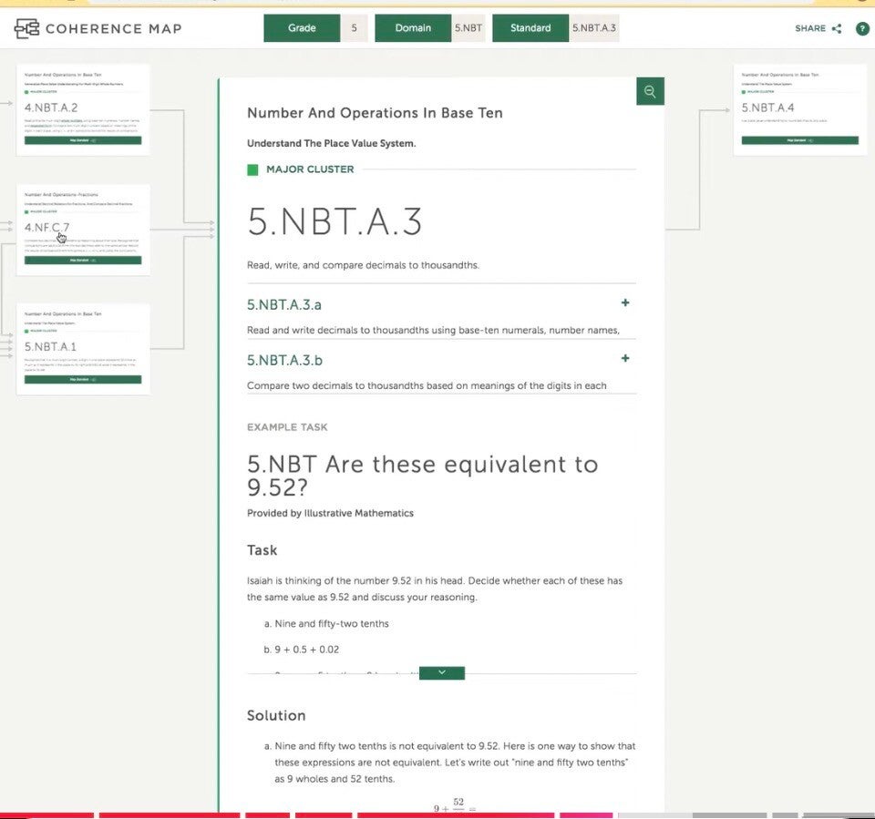Click the zoom-out magnifier icon on card
Screen dimensions: 875x819
650,91
